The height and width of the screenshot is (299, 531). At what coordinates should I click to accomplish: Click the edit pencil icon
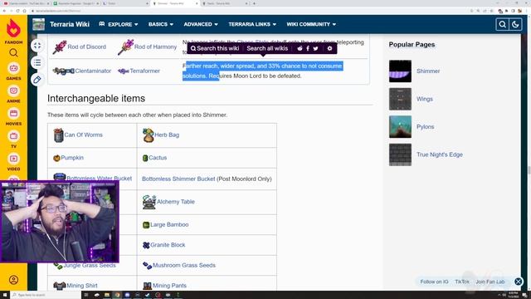[x=37, y=80]
